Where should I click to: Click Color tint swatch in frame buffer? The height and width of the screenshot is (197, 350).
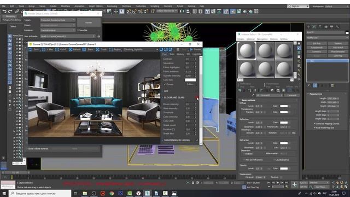(190, 80)
